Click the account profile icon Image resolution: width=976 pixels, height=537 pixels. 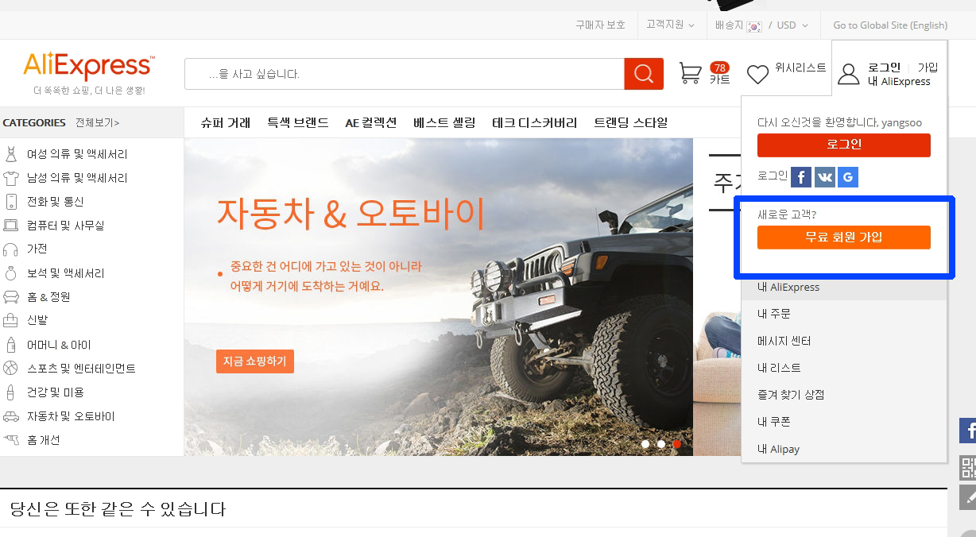click(x=849, y=75)
